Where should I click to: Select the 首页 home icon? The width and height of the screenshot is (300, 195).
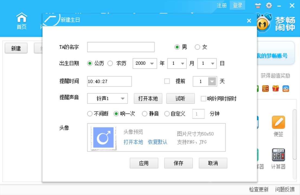click(21, 19)
